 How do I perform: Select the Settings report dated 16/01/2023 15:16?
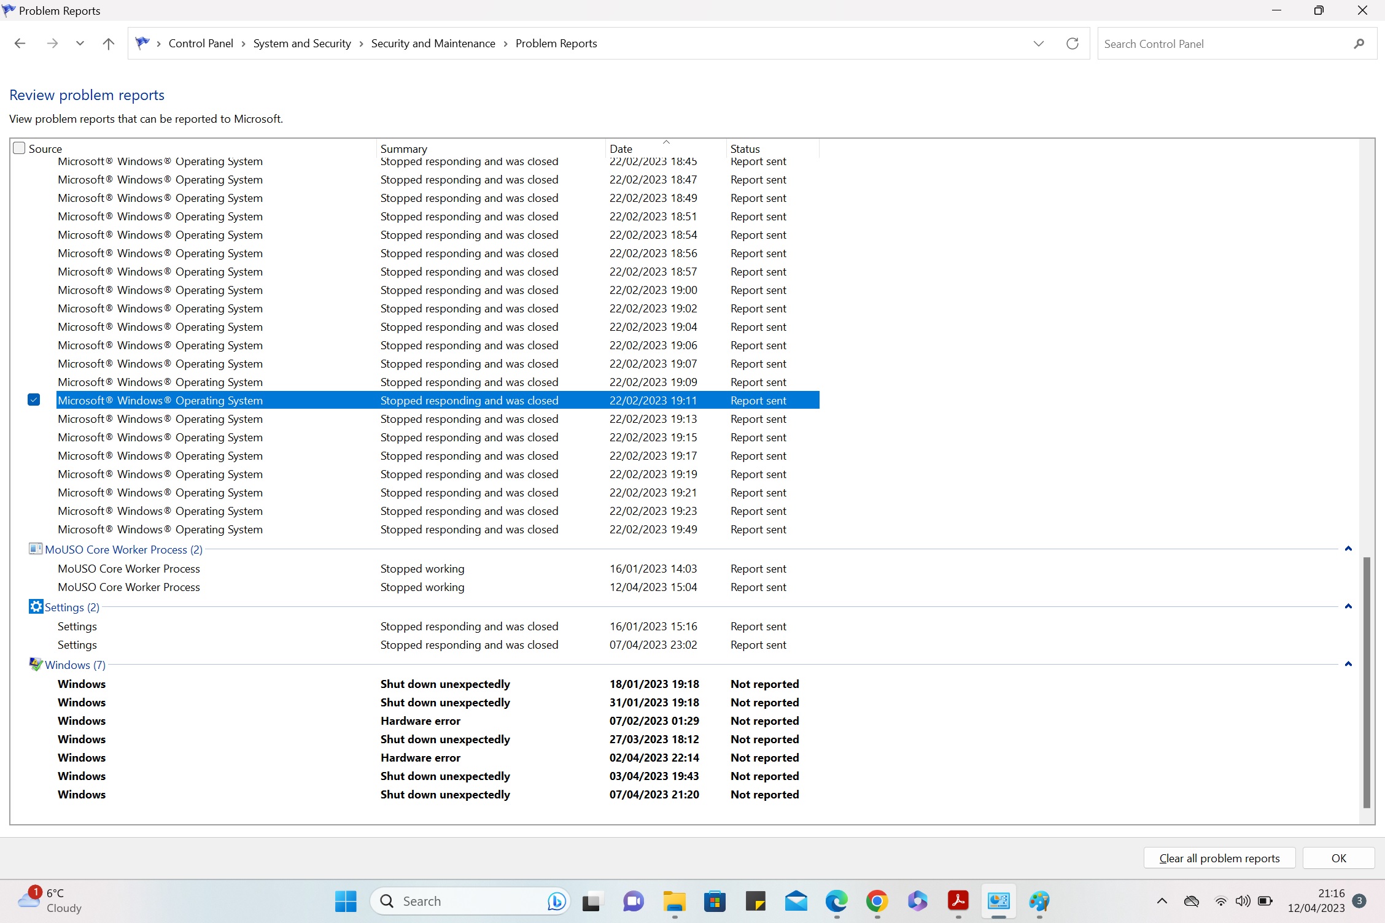pyautogui.click(x=438, y=627)
